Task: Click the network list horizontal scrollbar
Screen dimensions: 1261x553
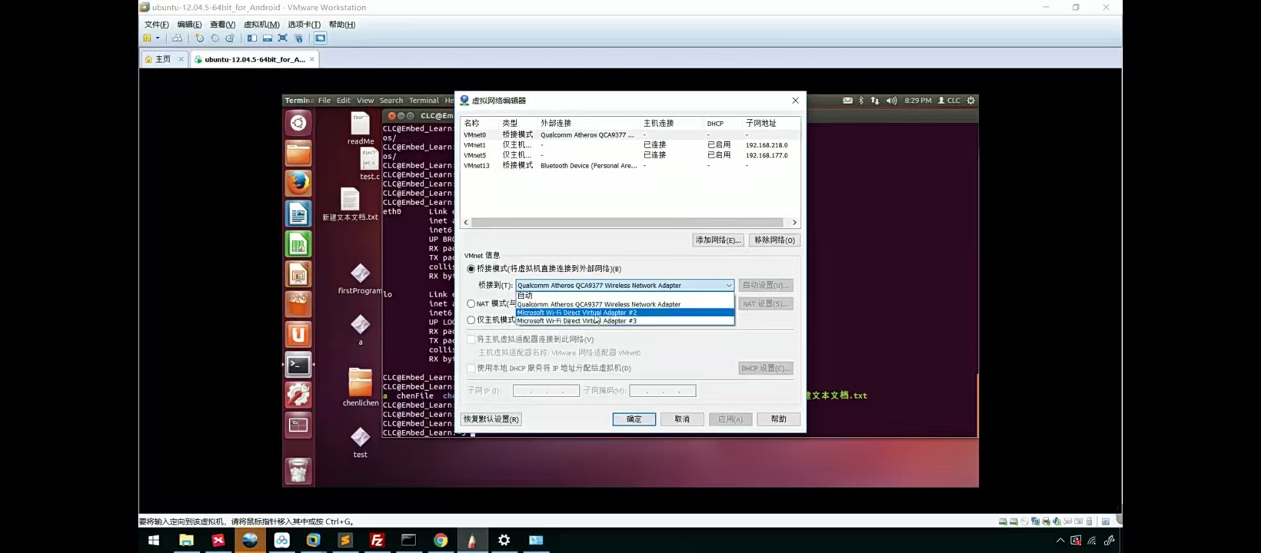Action: (x=626, y=223)
